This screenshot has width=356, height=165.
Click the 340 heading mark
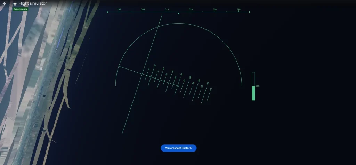click(x=238, y=9)
